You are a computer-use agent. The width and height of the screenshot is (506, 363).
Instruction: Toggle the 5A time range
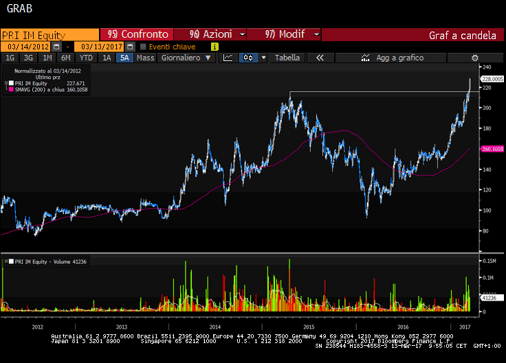click(124, 58)
